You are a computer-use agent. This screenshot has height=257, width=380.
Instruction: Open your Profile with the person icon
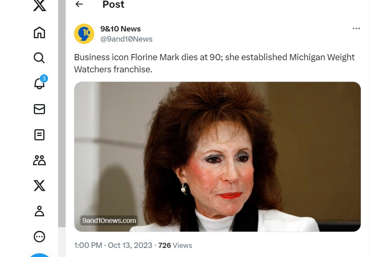pos(39,212)
